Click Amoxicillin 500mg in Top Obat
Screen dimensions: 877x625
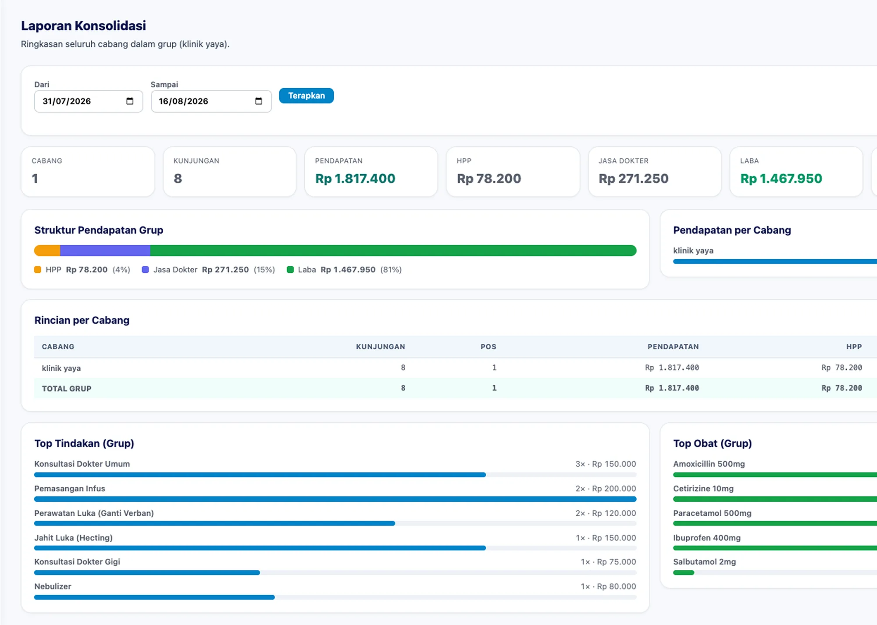point(709,464)
